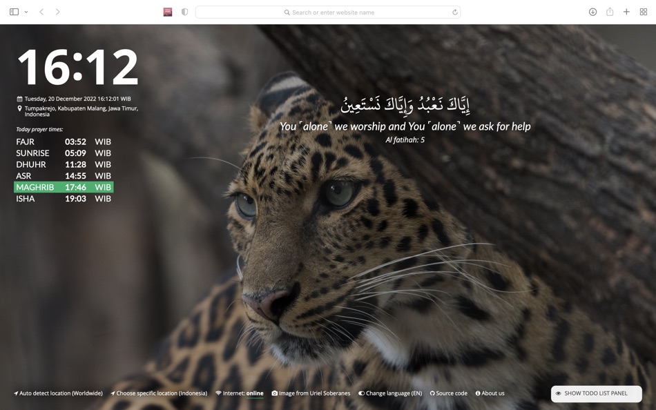The height and width of the screenshot is (410, 656).
Task: Click the extension icon beside the address bar
Action: click(168, 12)
